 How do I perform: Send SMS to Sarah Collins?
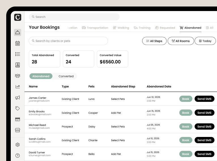click(205, 140)
